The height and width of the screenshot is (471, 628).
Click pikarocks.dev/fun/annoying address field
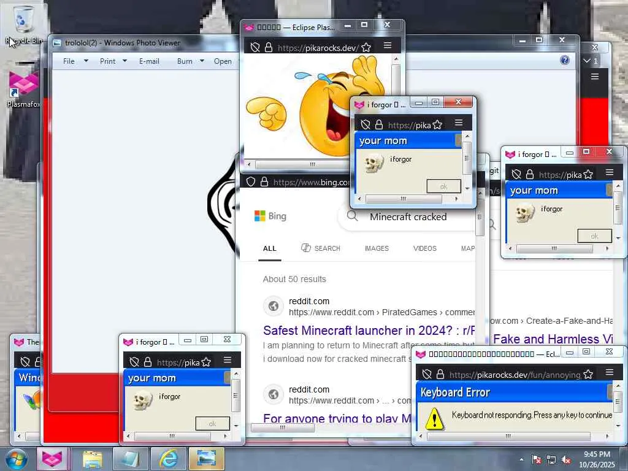(515, 375)
